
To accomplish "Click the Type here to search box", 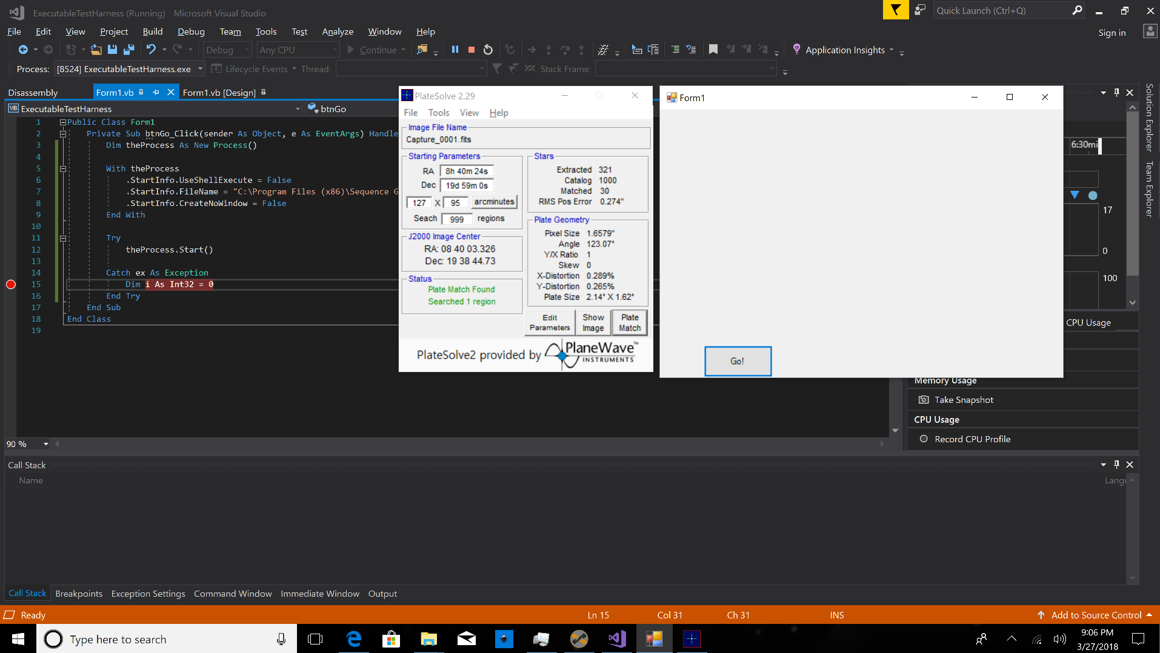I will 167,639.
